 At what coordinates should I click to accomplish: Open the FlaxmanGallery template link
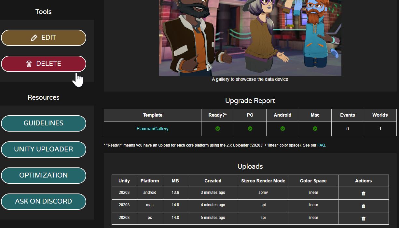click(x=152, y=129)
